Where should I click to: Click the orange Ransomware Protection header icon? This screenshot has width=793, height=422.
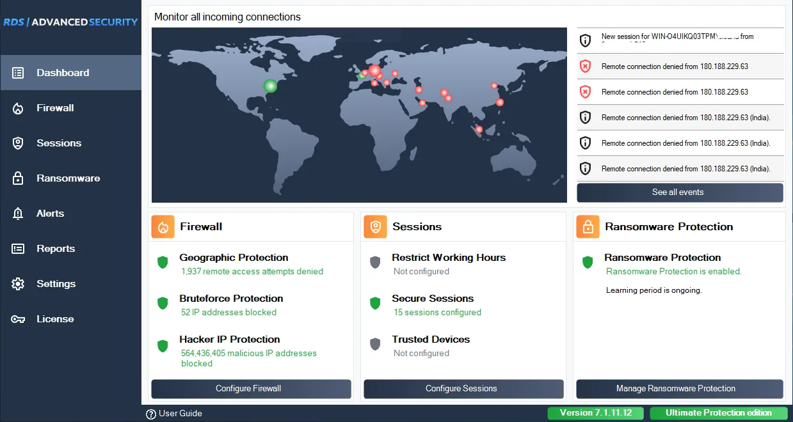pyautogui.click(x=588, y=227)
